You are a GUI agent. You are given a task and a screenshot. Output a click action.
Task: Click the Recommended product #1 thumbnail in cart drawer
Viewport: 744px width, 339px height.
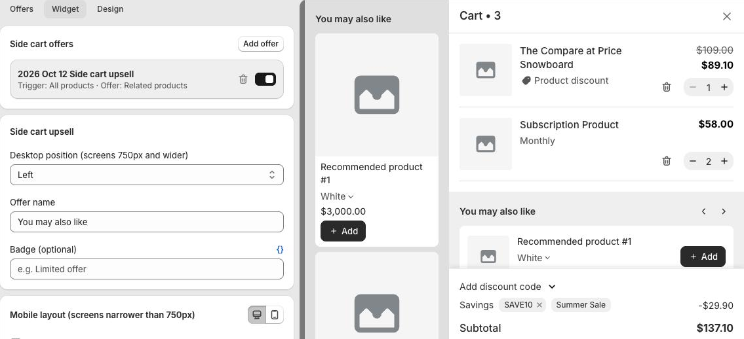[x=488, y=253]
